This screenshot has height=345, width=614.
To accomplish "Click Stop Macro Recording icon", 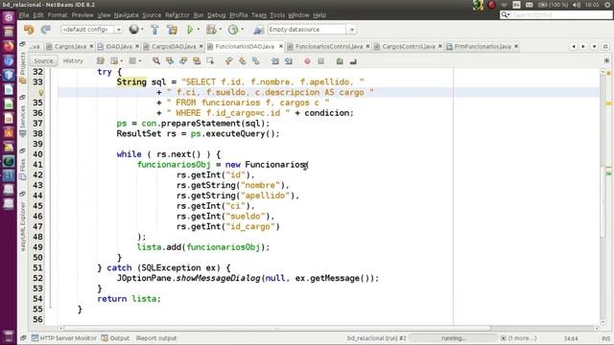I will coord(320,61).
